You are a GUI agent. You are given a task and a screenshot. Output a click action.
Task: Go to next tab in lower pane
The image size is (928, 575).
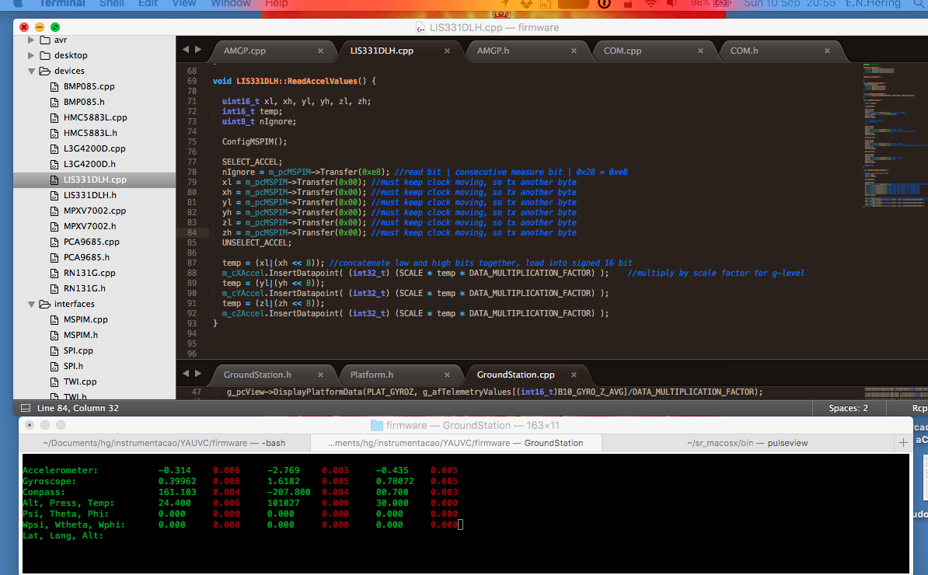(198, 374)
